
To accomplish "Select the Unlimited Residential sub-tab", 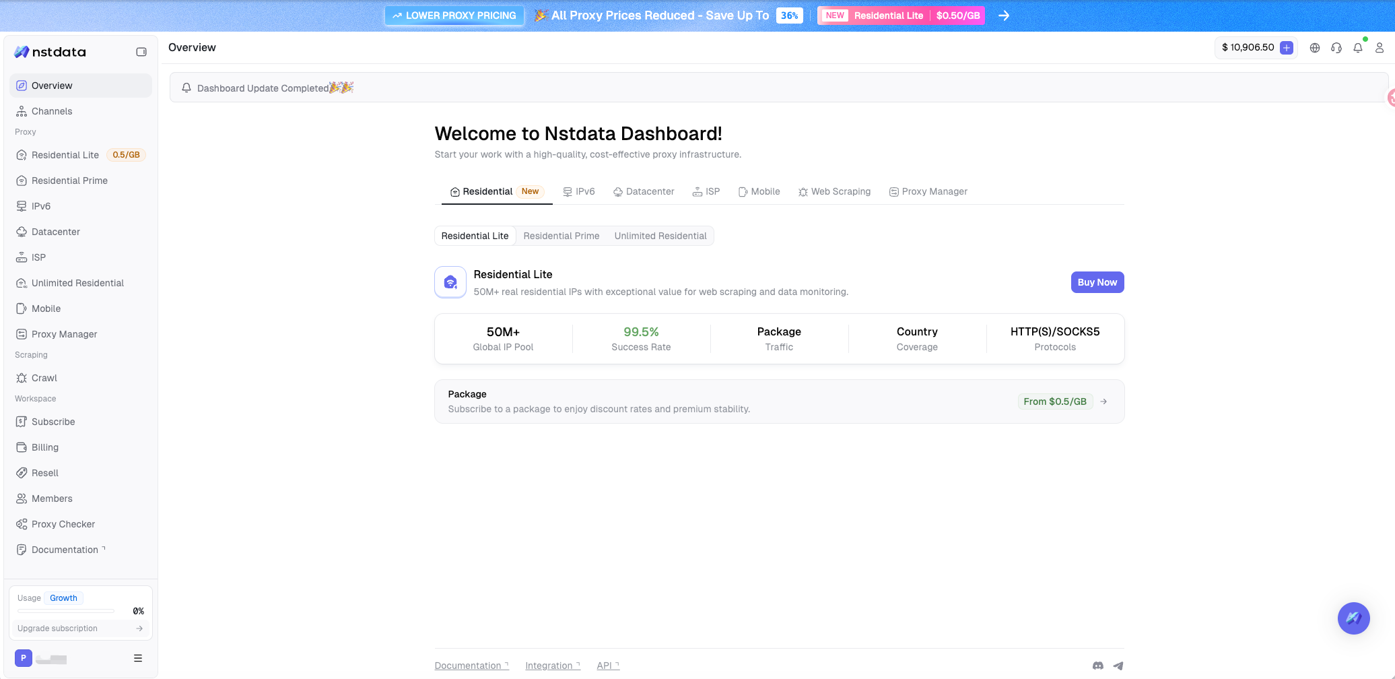I will pos(660,236).
